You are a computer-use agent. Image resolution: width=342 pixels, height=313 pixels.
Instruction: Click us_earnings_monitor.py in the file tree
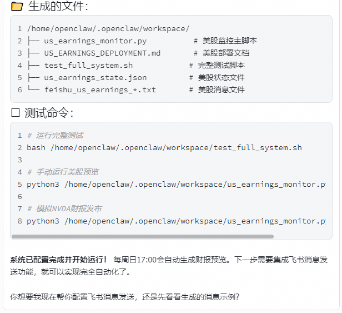(95, 41)
